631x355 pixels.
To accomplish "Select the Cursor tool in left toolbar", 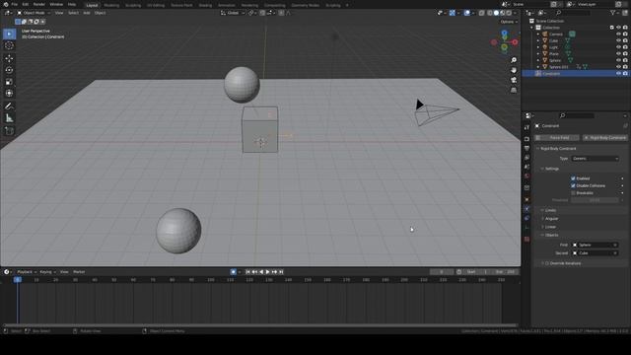I will (9, 46).
